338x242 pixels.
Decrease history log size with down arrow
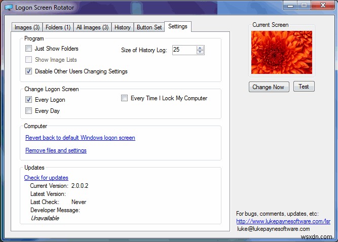(200, 52)
